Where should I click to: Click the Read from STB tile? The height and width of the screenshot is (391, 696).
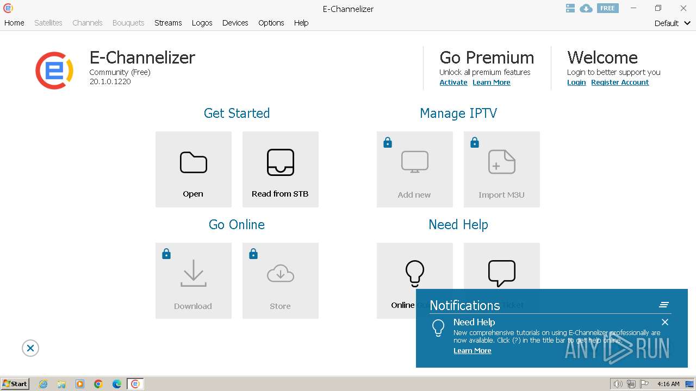(x=280, y=169)
